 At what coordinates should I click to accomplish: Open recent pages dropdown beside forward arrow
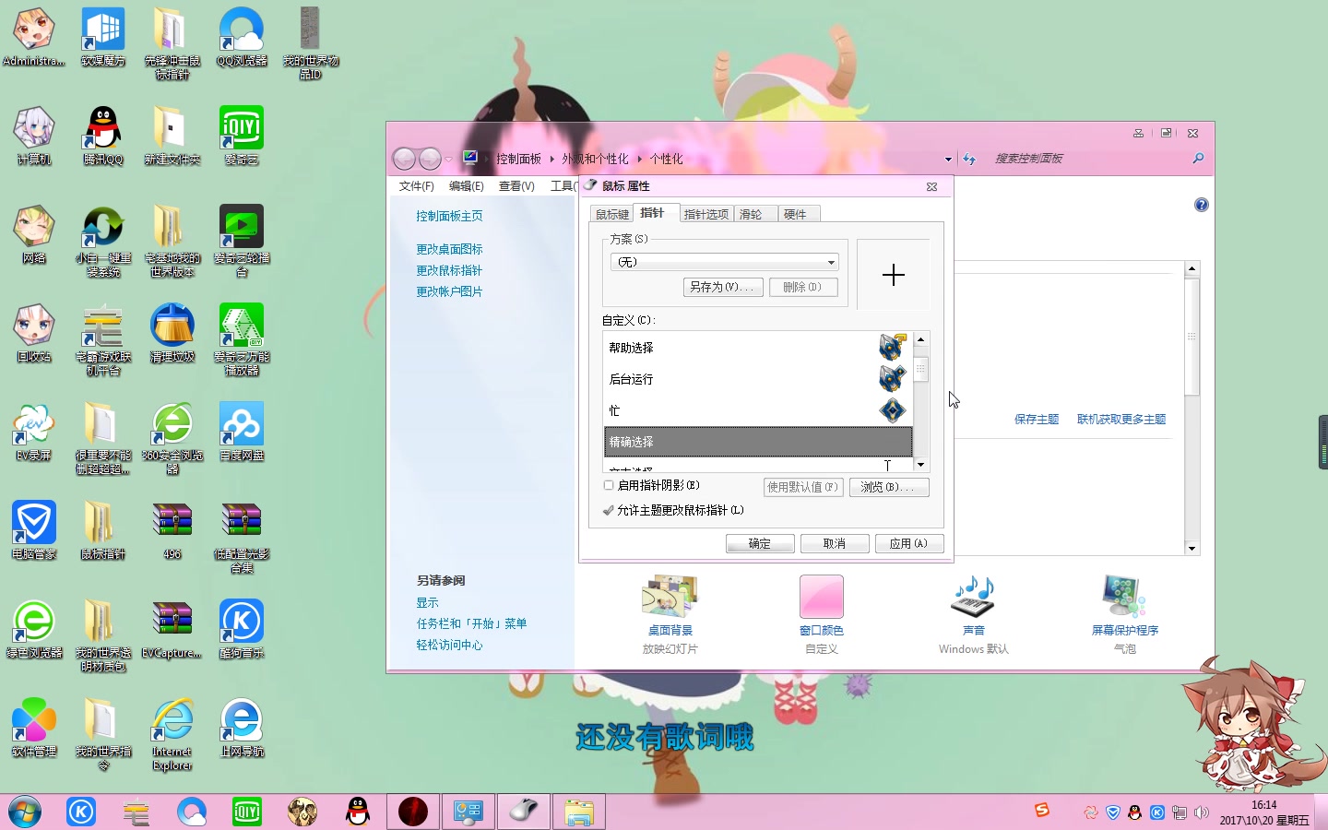449,159
